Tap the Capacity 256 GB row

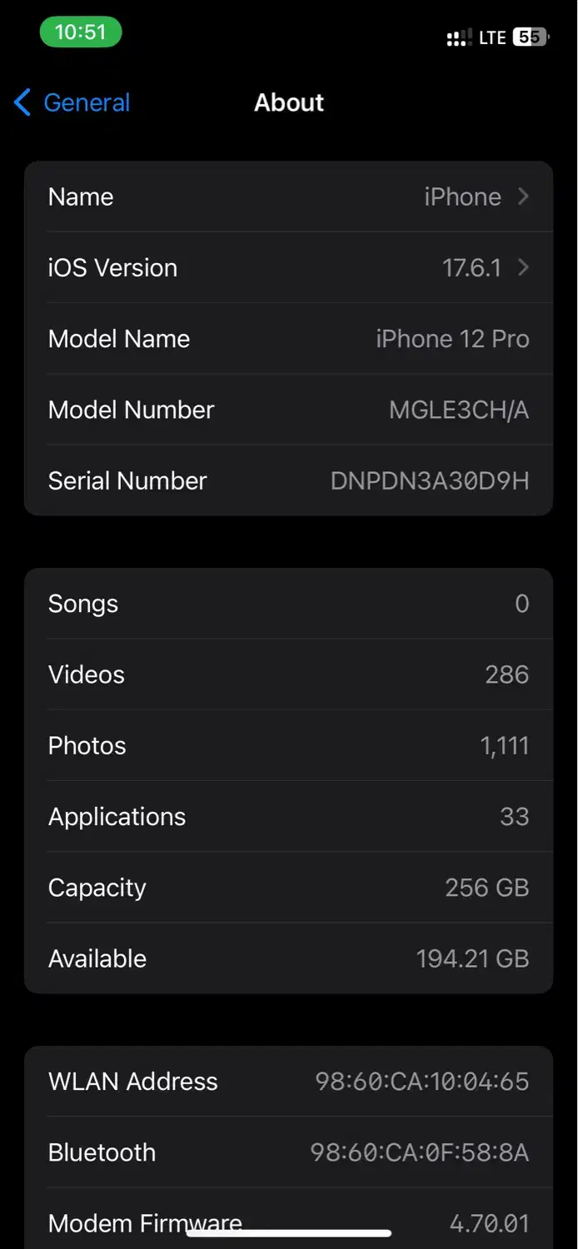pyautogui.click(x=288, y=888)
